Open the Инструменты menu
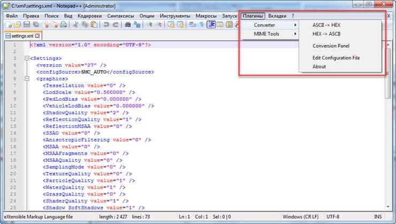This screenshot has height=224, width=396. (175, 16)
